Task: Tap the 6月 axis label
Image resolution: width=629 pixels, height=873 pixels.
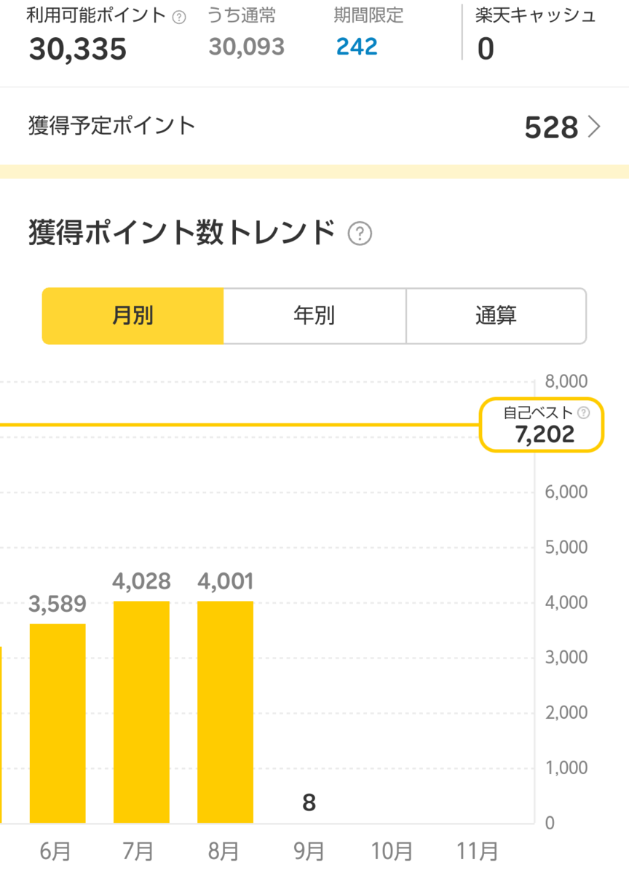Action: [54, 850]
